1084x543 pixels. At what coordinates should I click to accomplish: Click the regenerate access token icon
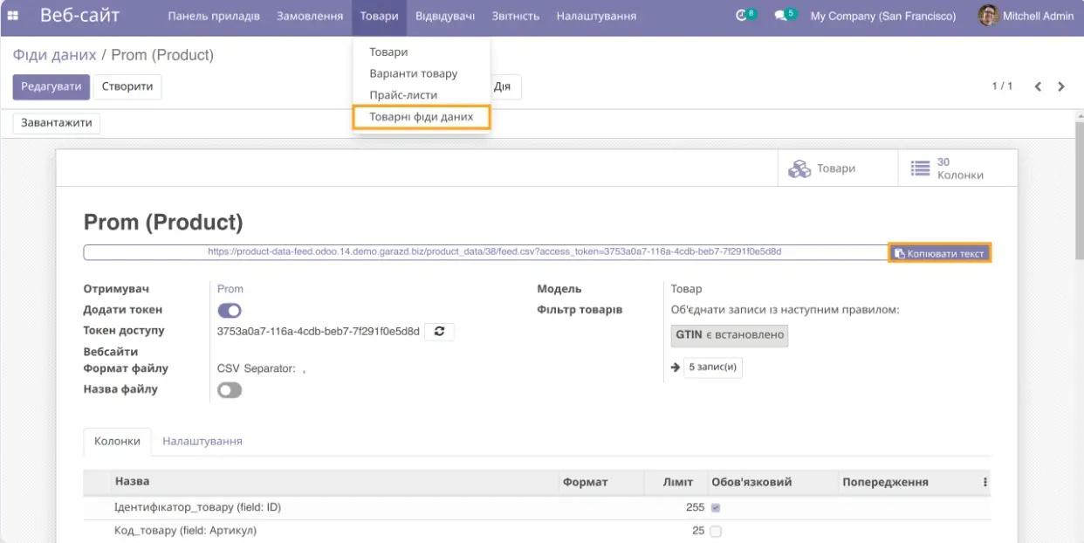click(439, 332)
